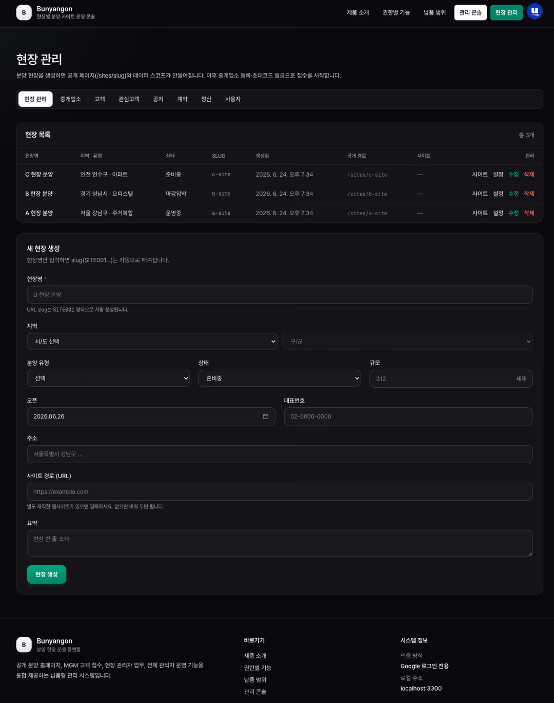Click 삭제 for C 현장 분양
This screenshot has width=554, height=703.
point(529,175)
